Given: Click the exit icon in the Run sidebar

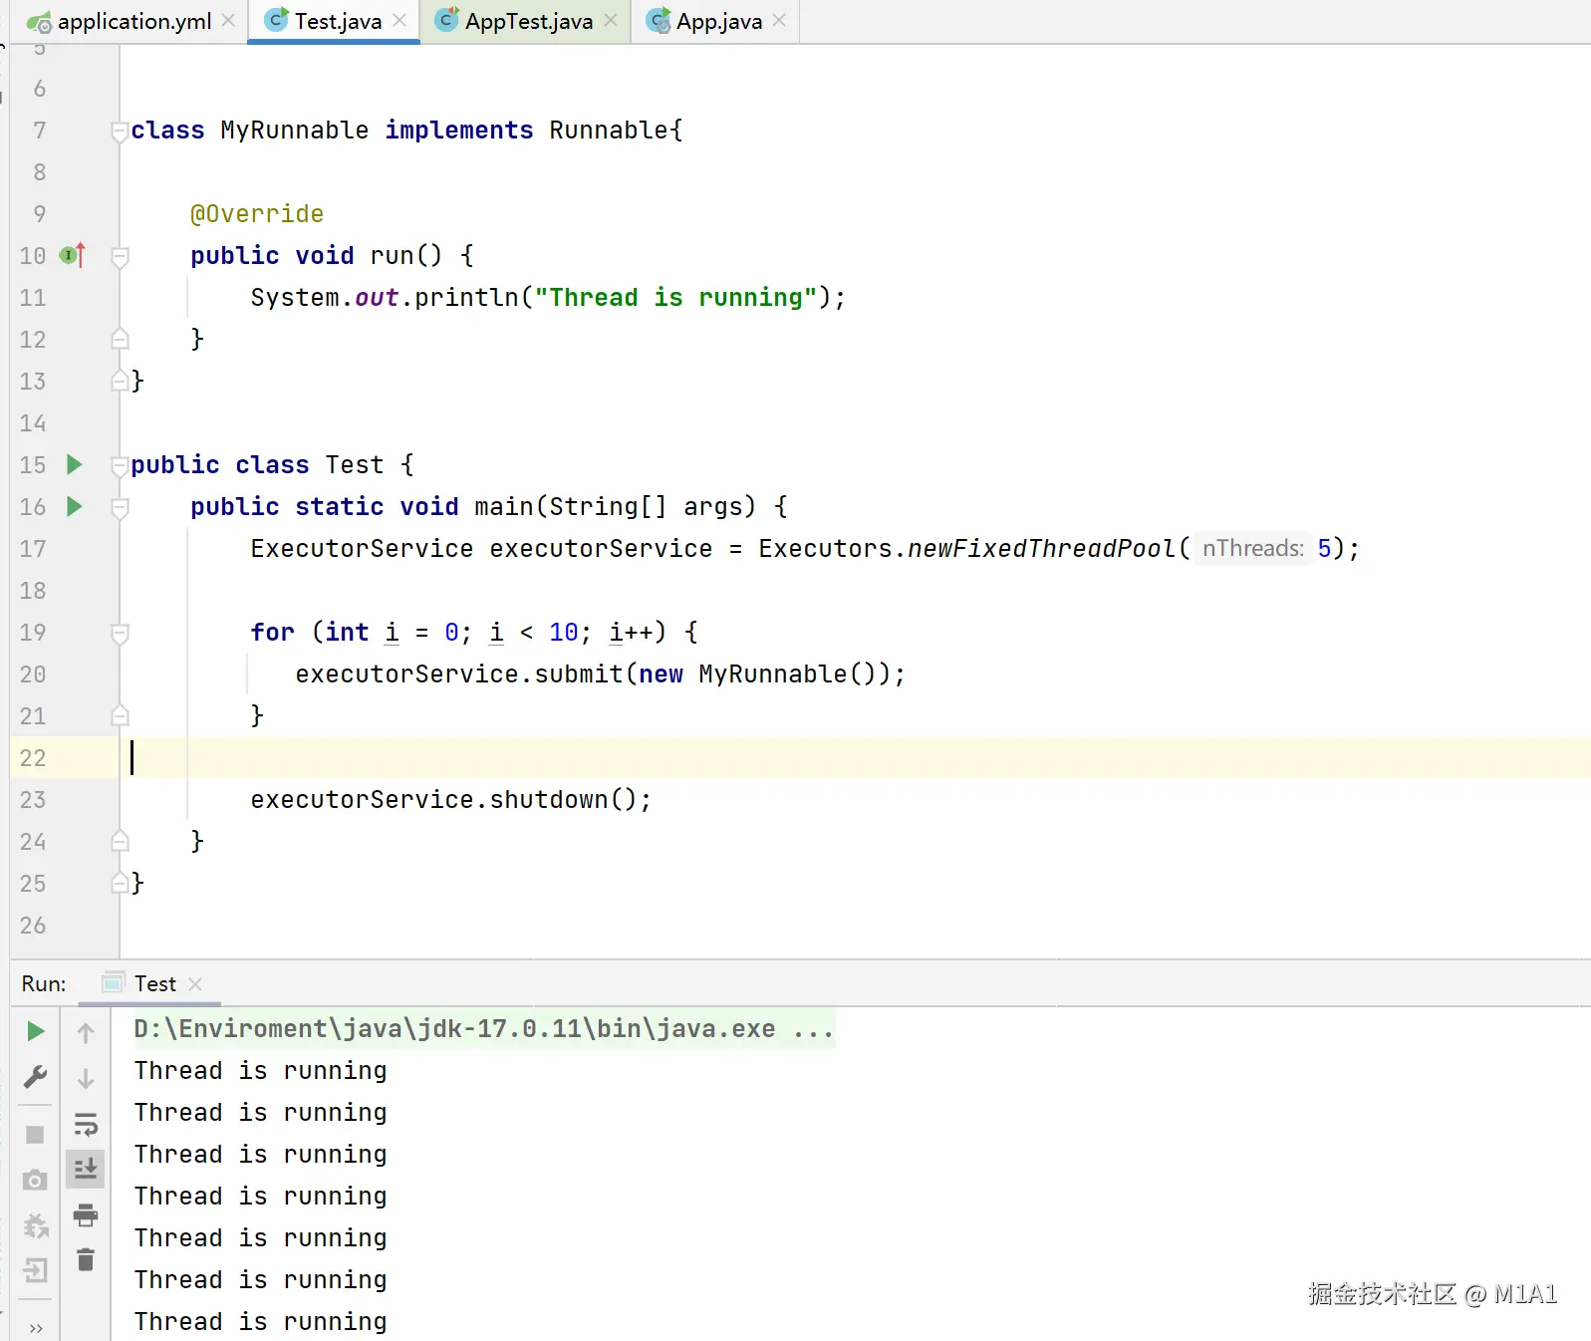Looking at the screenshot, I should [36, 1270].
